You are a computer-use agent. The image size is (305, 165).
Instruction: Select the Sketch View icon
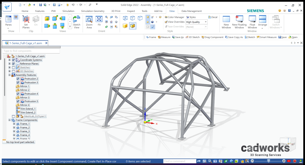(77, 22)
